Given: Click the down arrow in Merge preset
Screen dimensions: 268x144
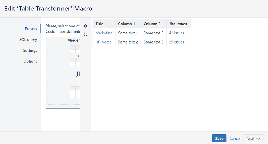Looking at the screenshot, I should click(78, 75).
